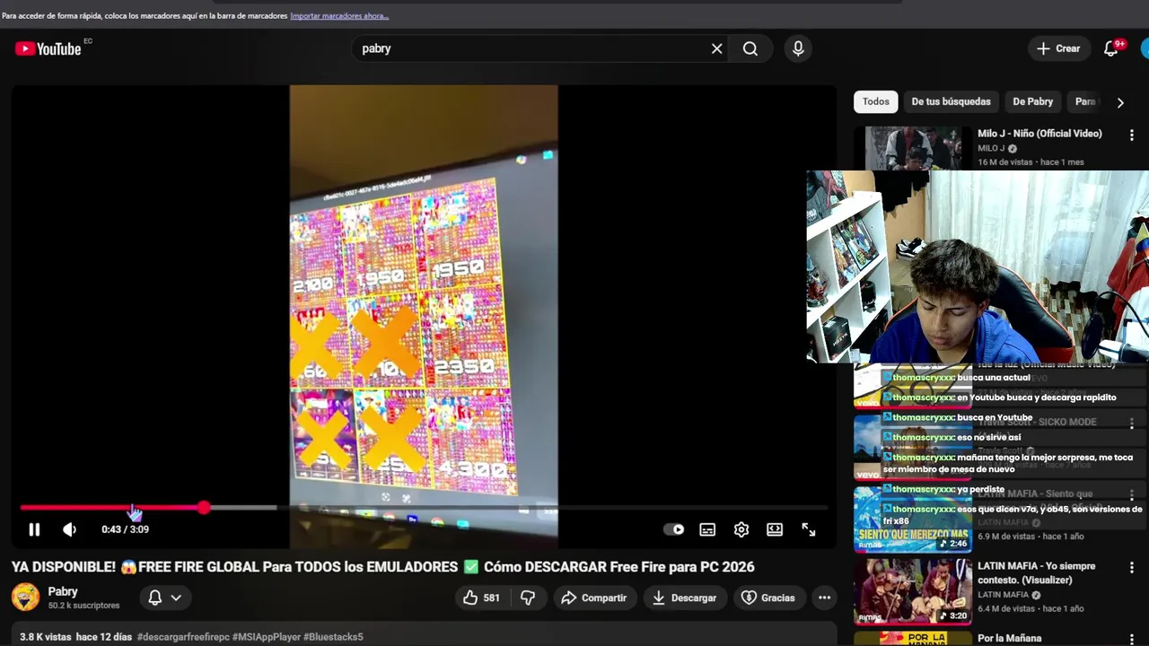
Task: Open Pabry channel avatar
Action: 25,597
